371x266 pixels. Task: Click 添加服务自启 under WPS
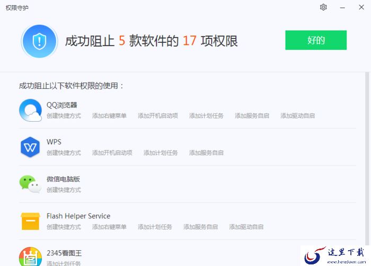(206, 153)
